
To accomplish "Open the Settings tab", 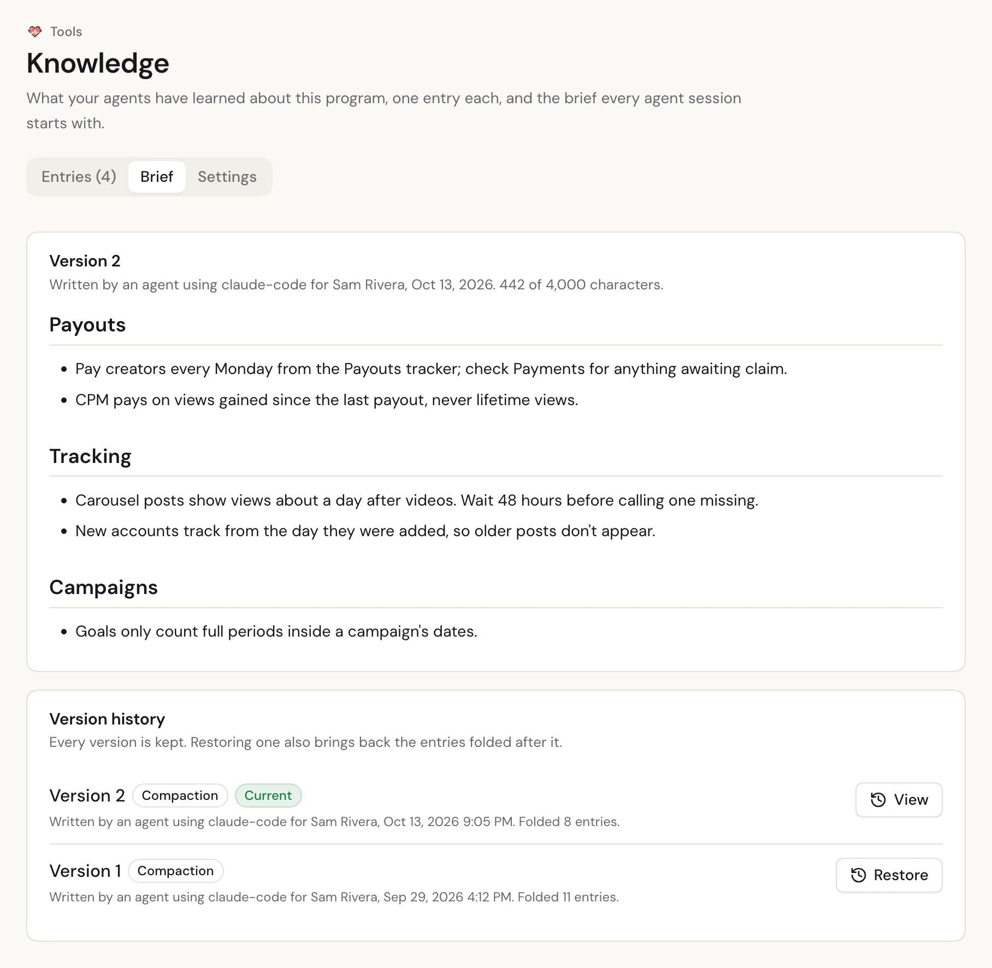I will pyautogui.click(x=227, y=177).
